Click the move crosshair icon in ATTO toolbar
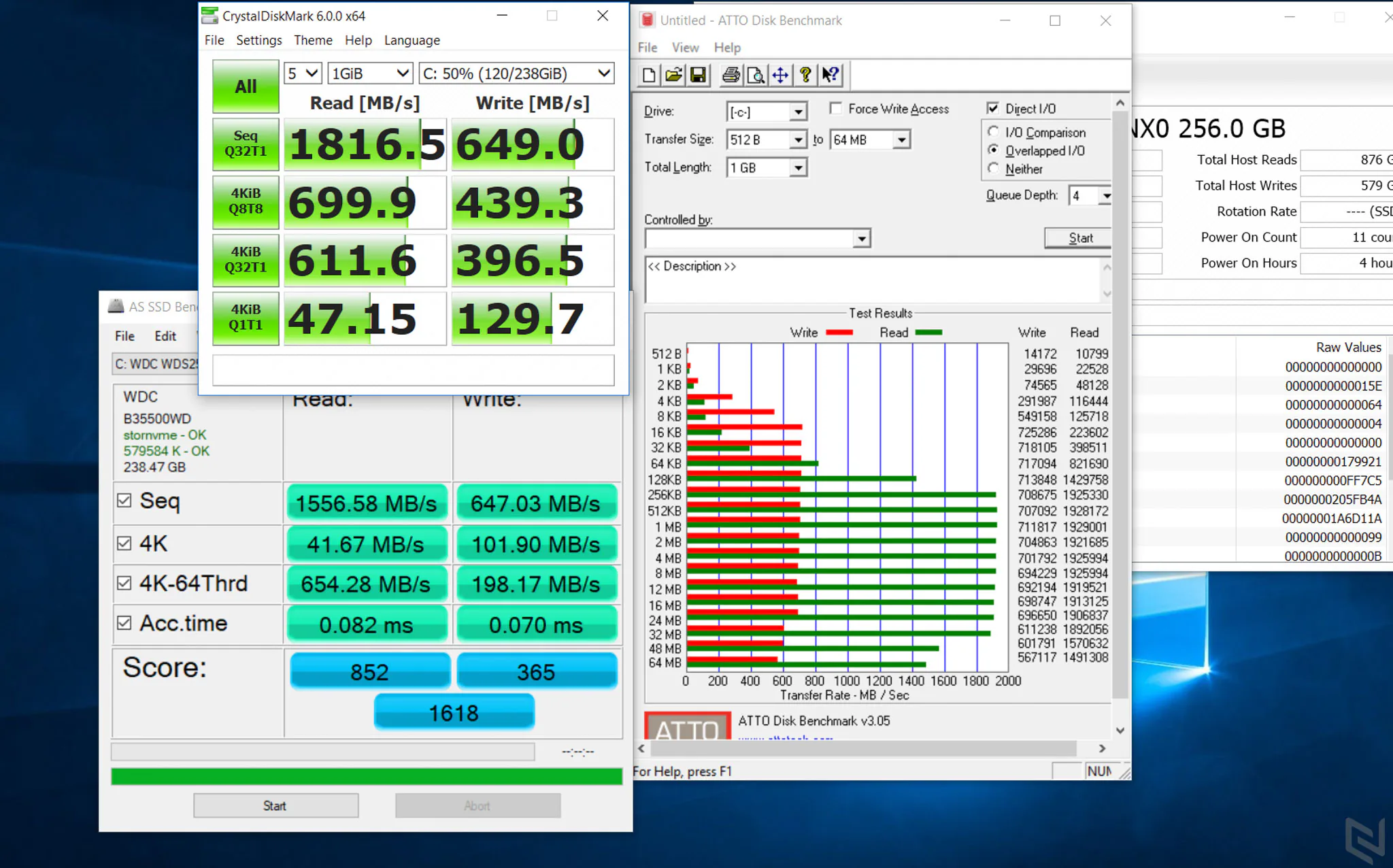Screen dimensions: 1393x868 tap(780, 75)
